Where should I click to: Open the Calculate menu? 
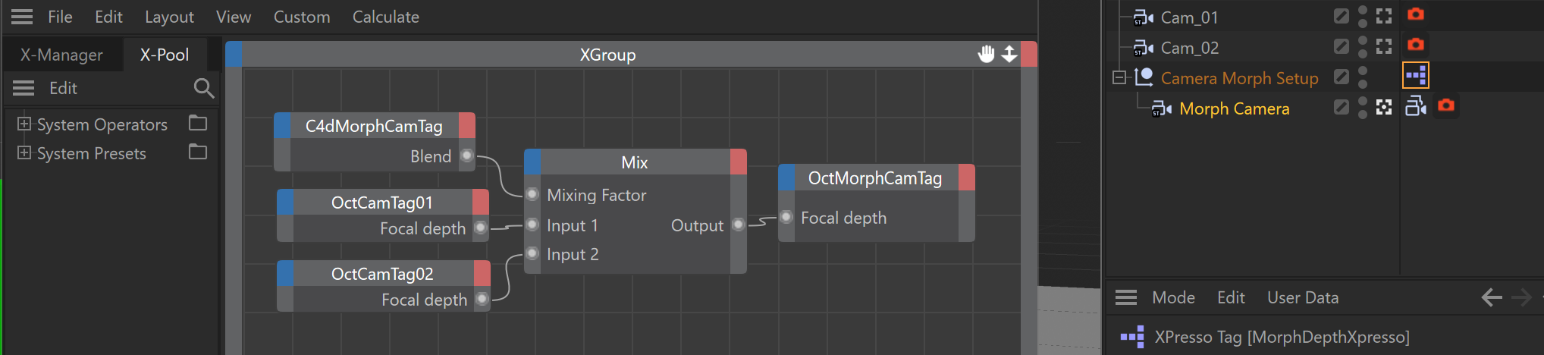click(385, 17)
